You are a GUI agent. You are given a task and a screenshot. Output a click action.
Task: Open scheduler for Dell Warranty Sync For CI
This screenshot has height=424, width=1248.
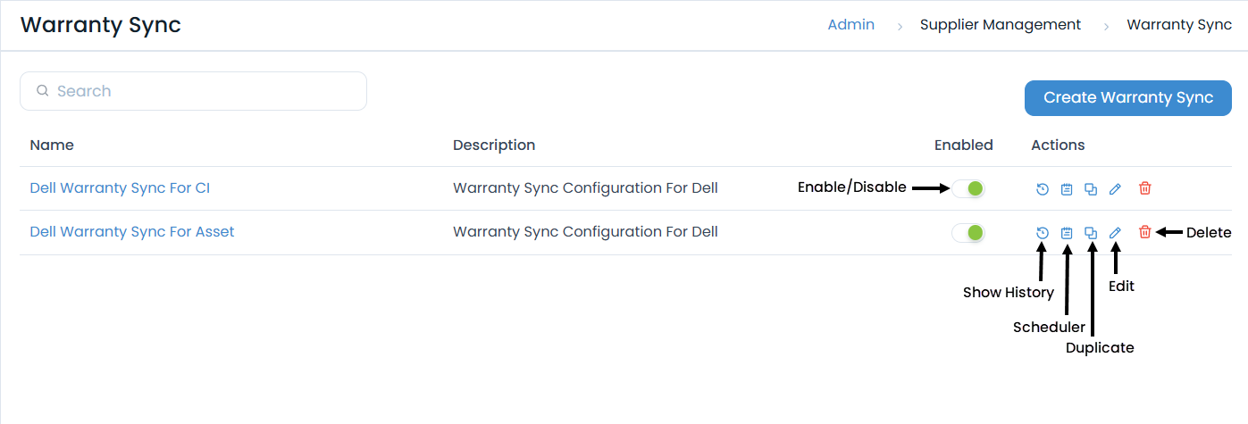1066,188
